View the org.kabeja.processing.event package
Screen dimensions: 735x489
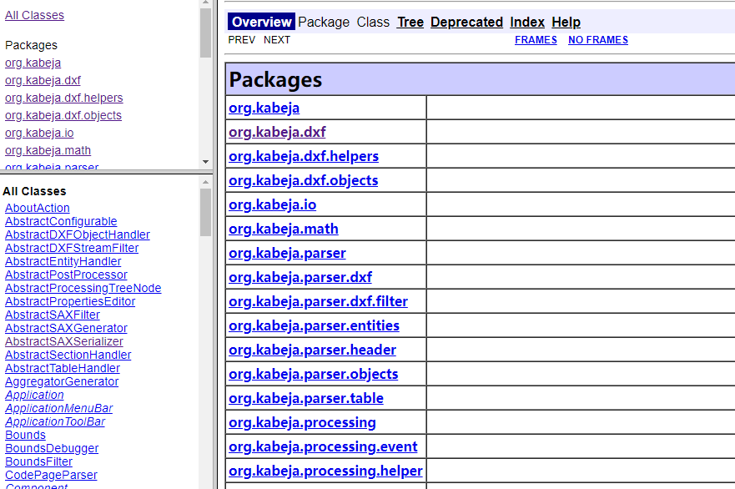pos(323,446)
